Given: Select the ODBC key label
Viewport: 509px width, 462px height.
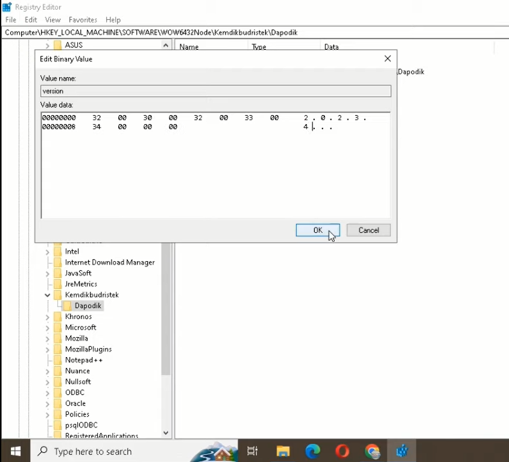Looking at the screenshot, I should pyautogui.click(x=75, y=393).
